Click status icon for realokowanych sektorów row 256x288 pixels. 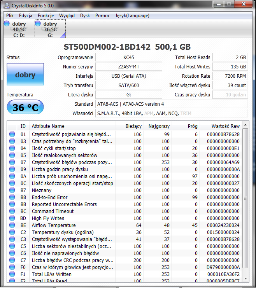tap(12, 155)
